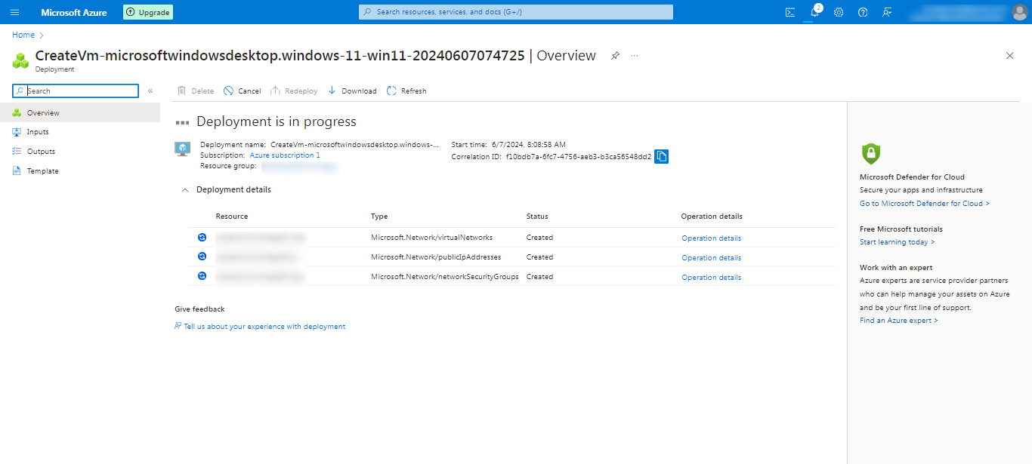This screenshot has height=464, width=1032.
Task: Click Start learning today link
Action: pyautogui.click(x=897, y=242)
